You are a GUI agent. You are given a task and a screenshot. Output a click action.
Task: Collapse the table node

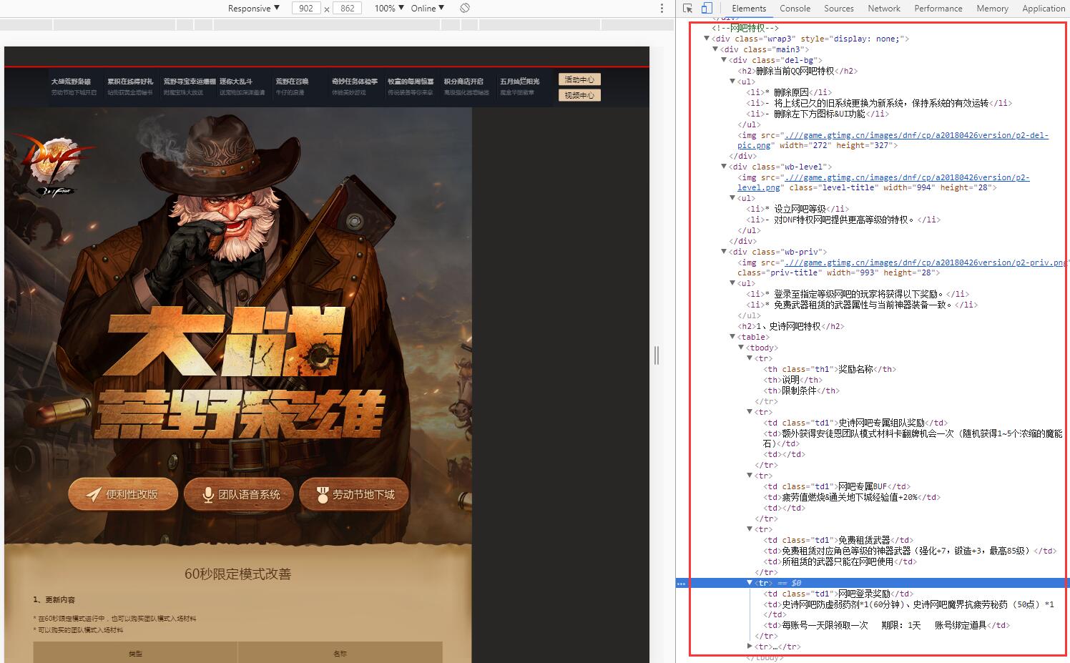(x=732, y=337)
